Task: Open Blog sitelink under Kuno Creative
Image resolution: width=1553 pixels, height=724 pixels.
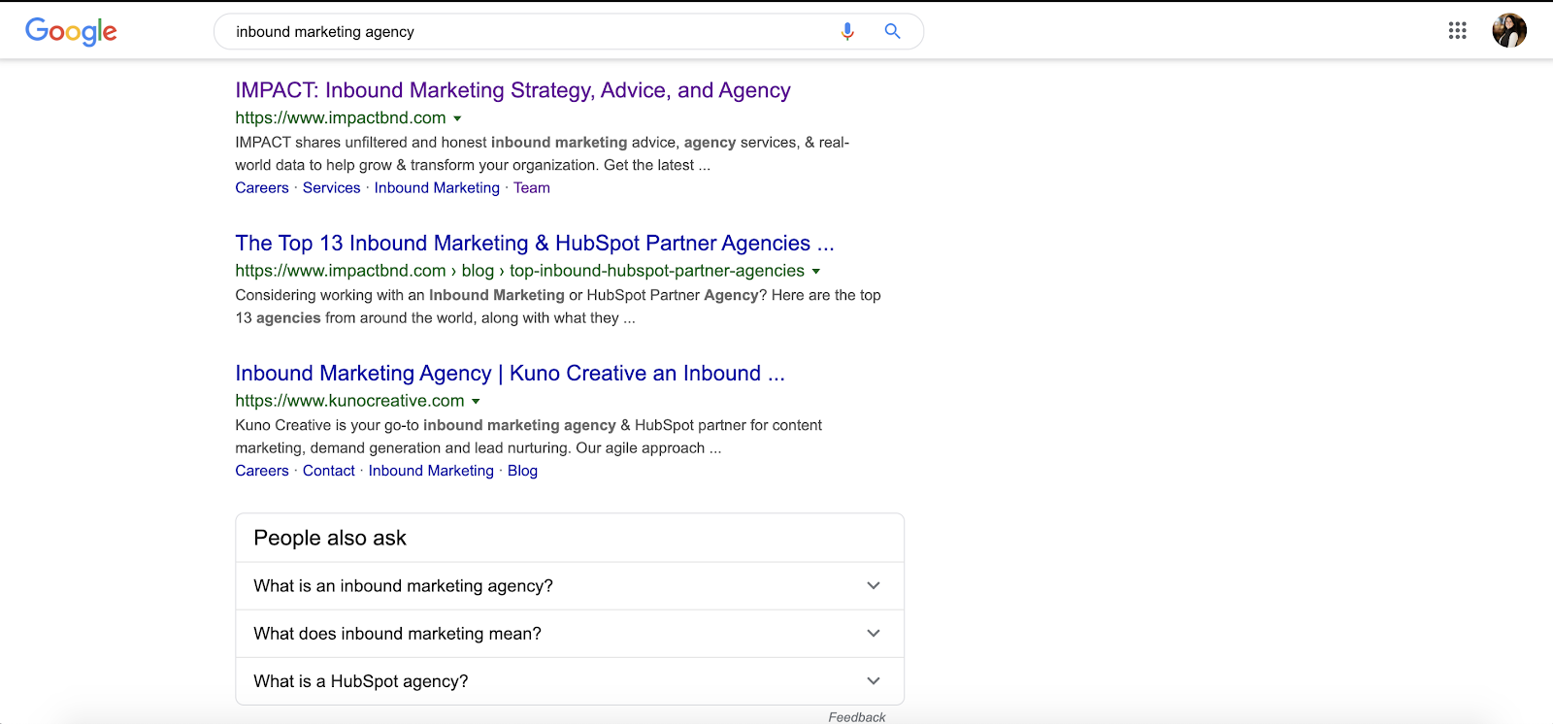Action: click(x=522, y=471)
